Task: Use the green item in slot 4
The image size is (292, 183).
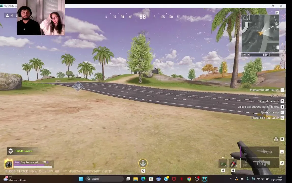Action: pyautogui.click(x=223, y=164)
